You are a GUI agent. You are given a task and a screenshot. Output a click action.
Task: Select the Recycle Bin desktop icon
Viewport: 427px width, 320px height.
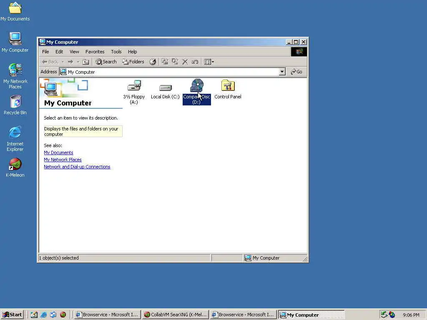[15, 105]
